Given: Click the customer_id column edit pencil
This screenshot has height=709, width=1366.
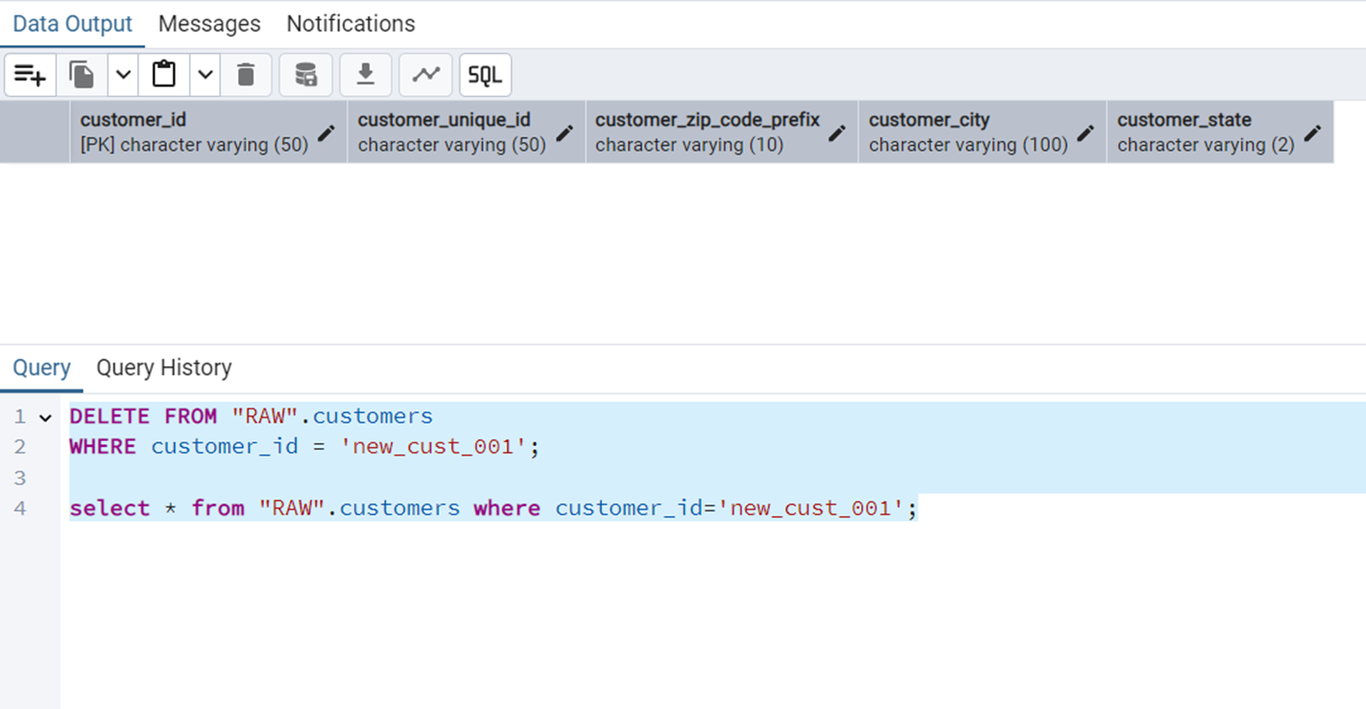Looking at the screenshot, I should 326,133.
